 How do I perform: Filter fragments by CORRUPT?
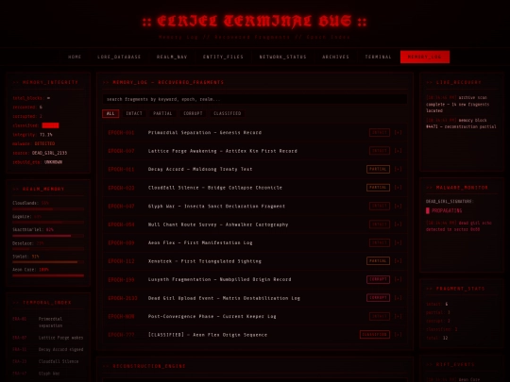pos(193,113)
